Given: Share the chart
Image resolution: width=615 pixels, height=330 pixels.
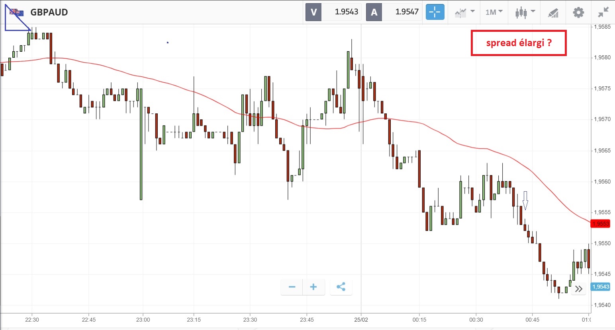Looking at the screenshot, I should (x=341, y=287).
